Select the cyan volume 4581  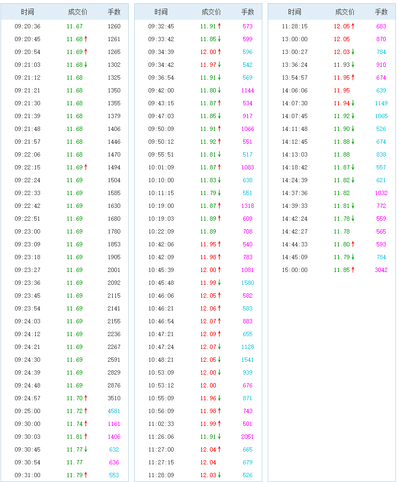(114, 411)
